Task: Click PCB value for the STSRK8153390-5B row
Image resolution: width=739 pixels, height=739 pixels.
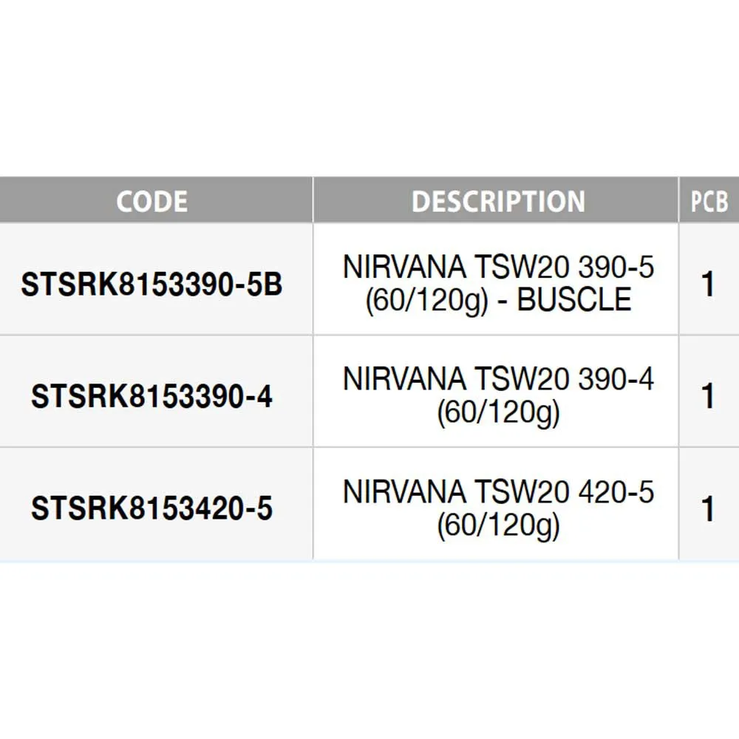Action: 709,285
